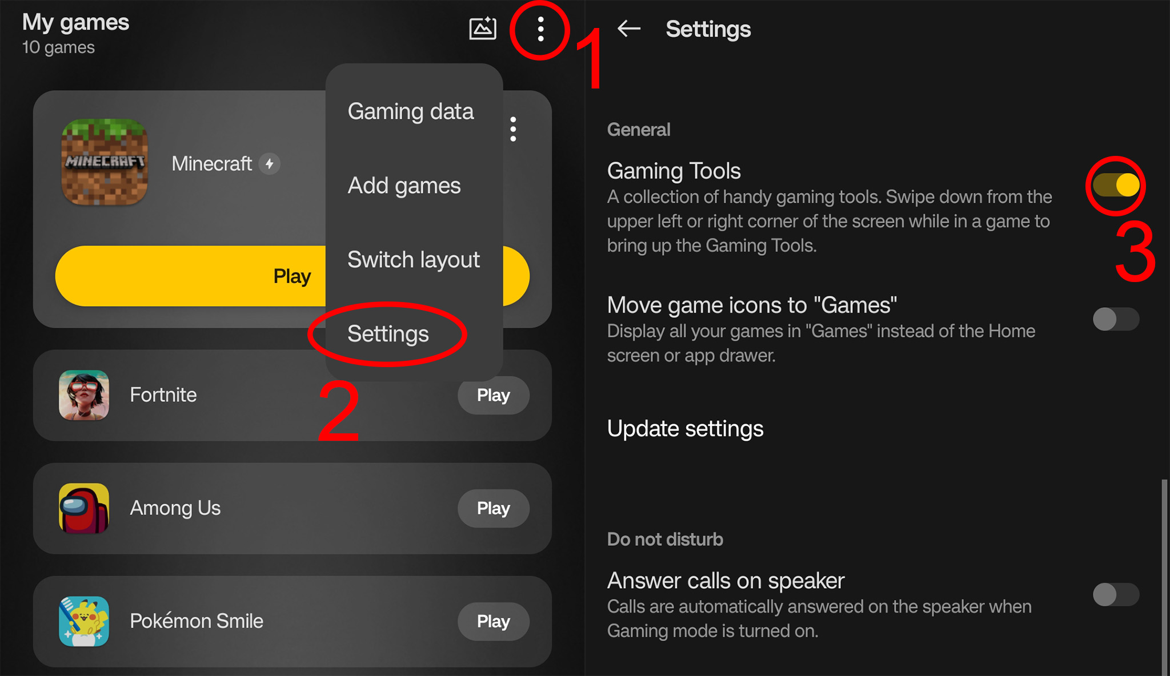
Task: Open the Minecraft game options menu
Action: (x=515, y=129)
